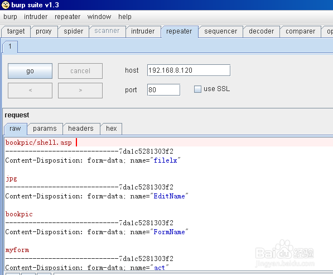Click the previous request '<' button
Viewport: 333px width, 275px height.
(30, 91)
